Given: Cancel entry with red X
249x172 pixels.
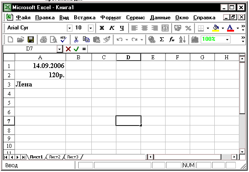Looking at the screenshot, I should 68,49.
